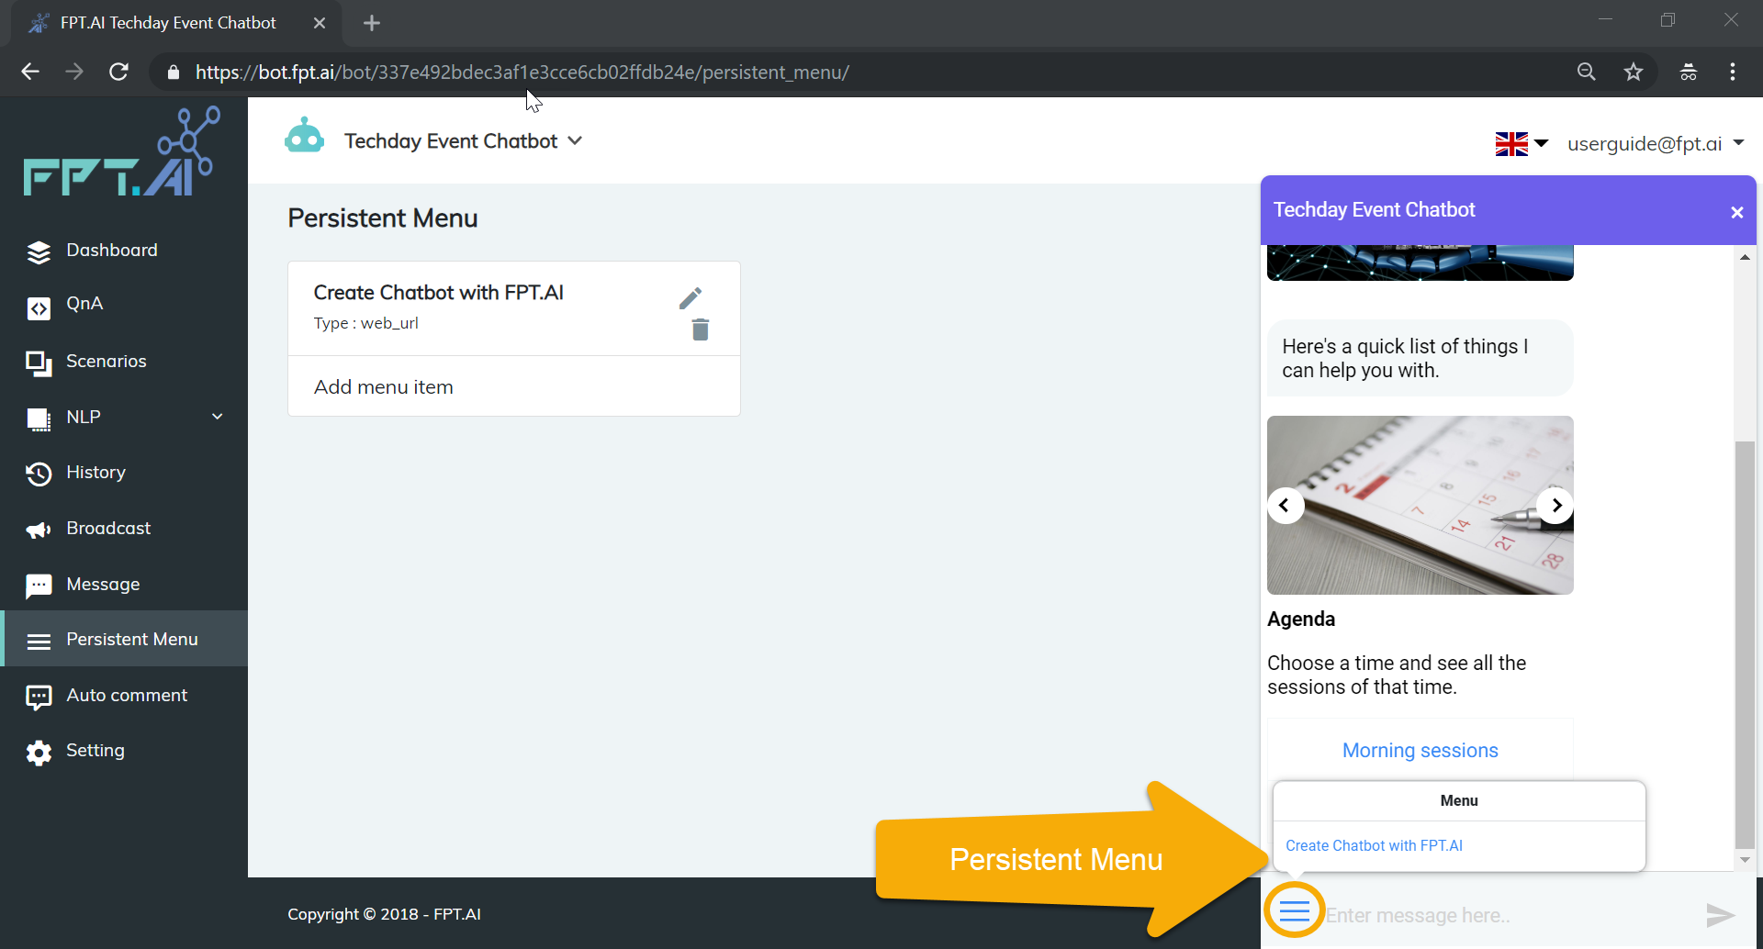This screenshot has height=949, width=1763.
Task: Open the Chrome three-dot menu
Action: click(x=1733, y=72)
